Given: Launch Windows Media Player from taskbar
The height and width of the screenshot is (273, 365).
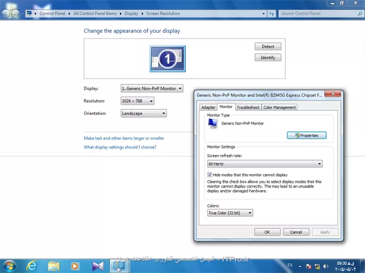Looking at the screenshot, I should [x=75, y=266].
